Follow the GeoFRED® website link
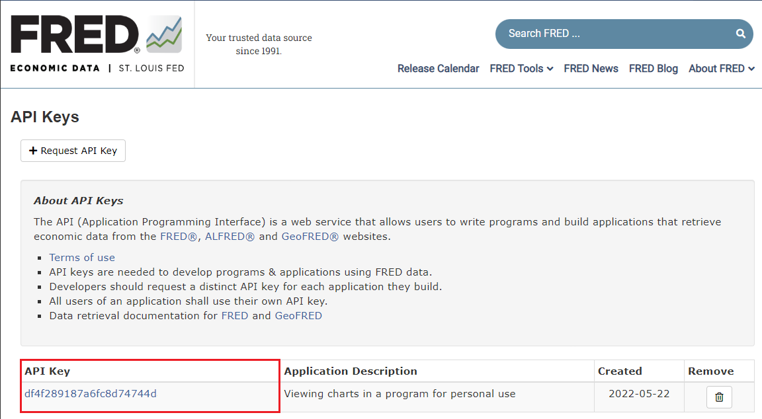Screen dimensions: 762x419 (x=310, y=237)
